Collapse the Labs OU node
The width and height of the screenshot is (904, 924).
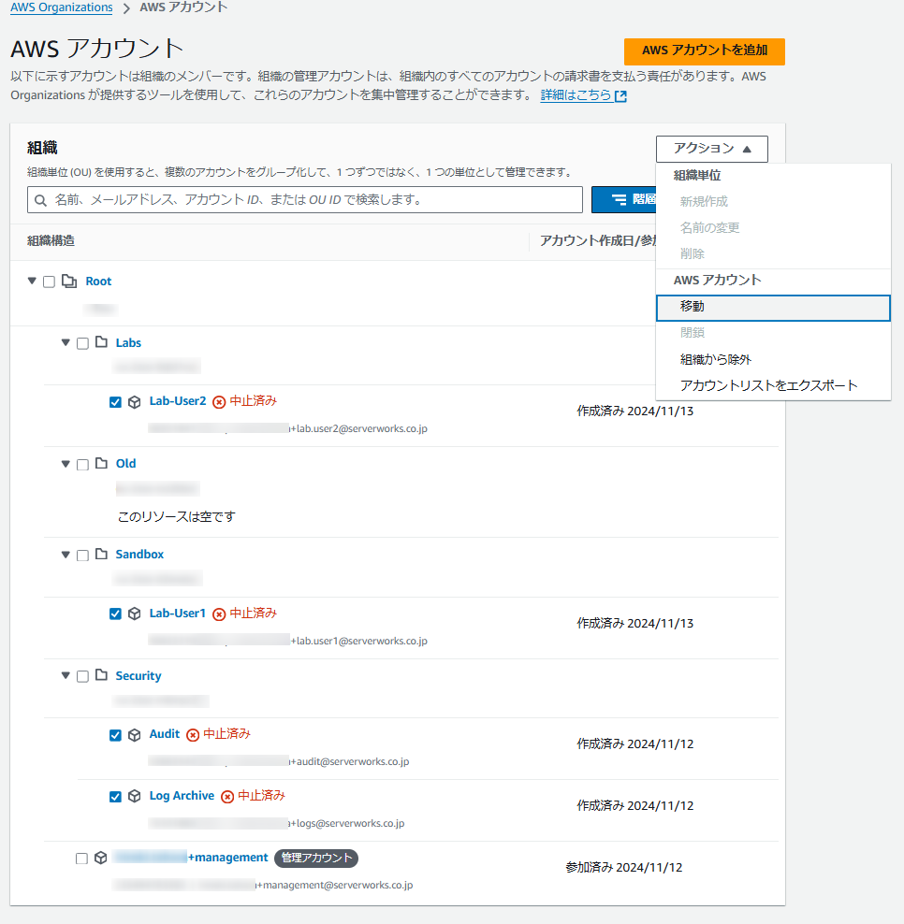click(x=66, y=342)
